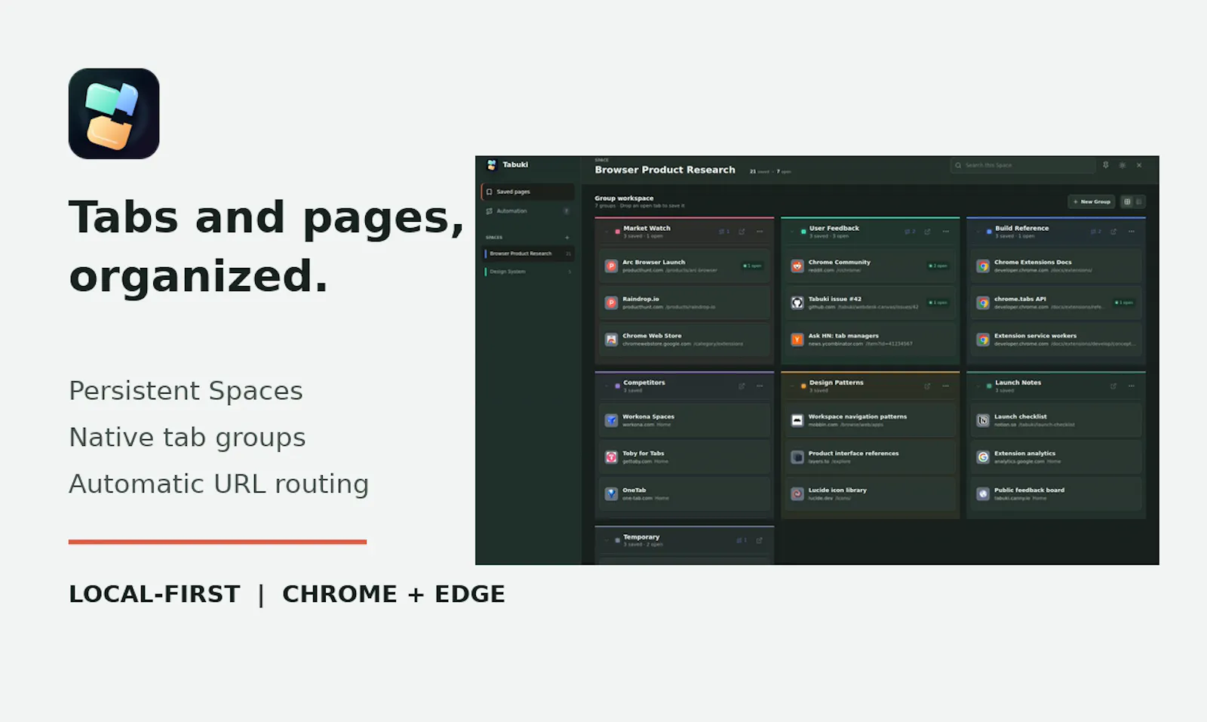Open the Tabuki issue #42 card
The image size is (1207, 722).
point(871,303)
